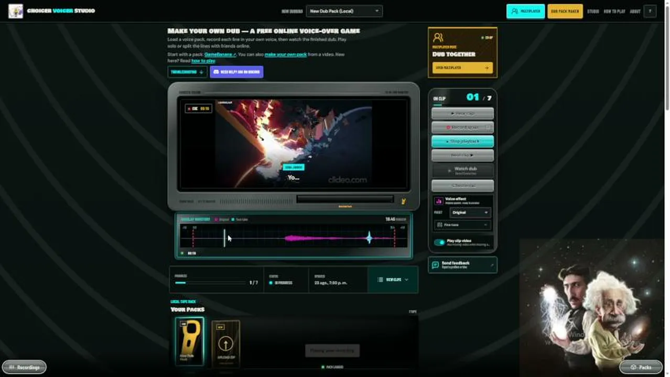Viewport: 670px width, 377px height.
Task: Click the Open Multiplayer yellow button
Action: coord(462,68)
